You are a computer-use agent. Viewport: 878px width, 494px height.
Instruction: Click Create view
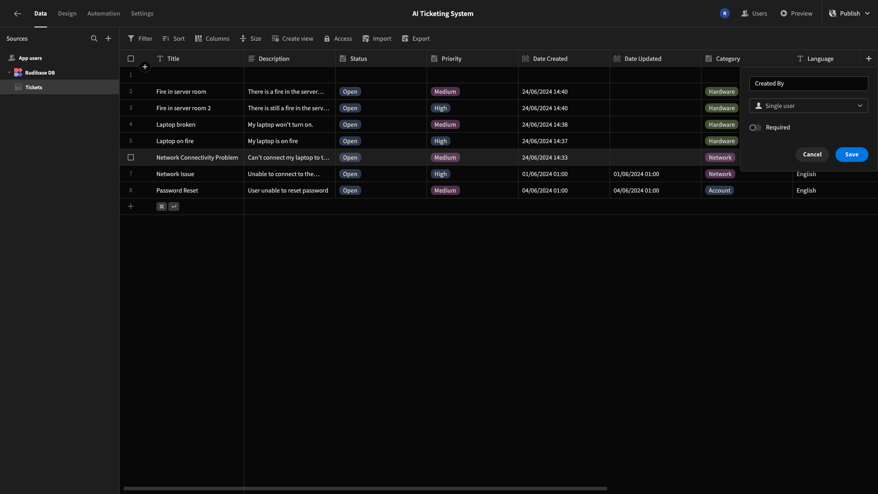(293, 39)
